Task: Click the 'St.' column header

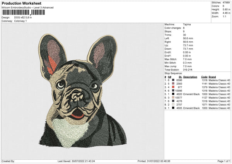Action: [180, 77]
